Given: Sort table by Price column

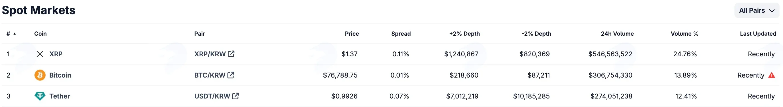Looking at the screenshot, I should click(352, 34).
